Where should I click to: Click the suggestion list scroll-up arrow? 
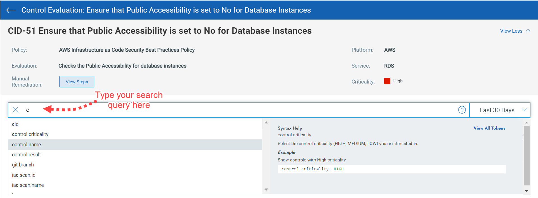click(266, 123)
